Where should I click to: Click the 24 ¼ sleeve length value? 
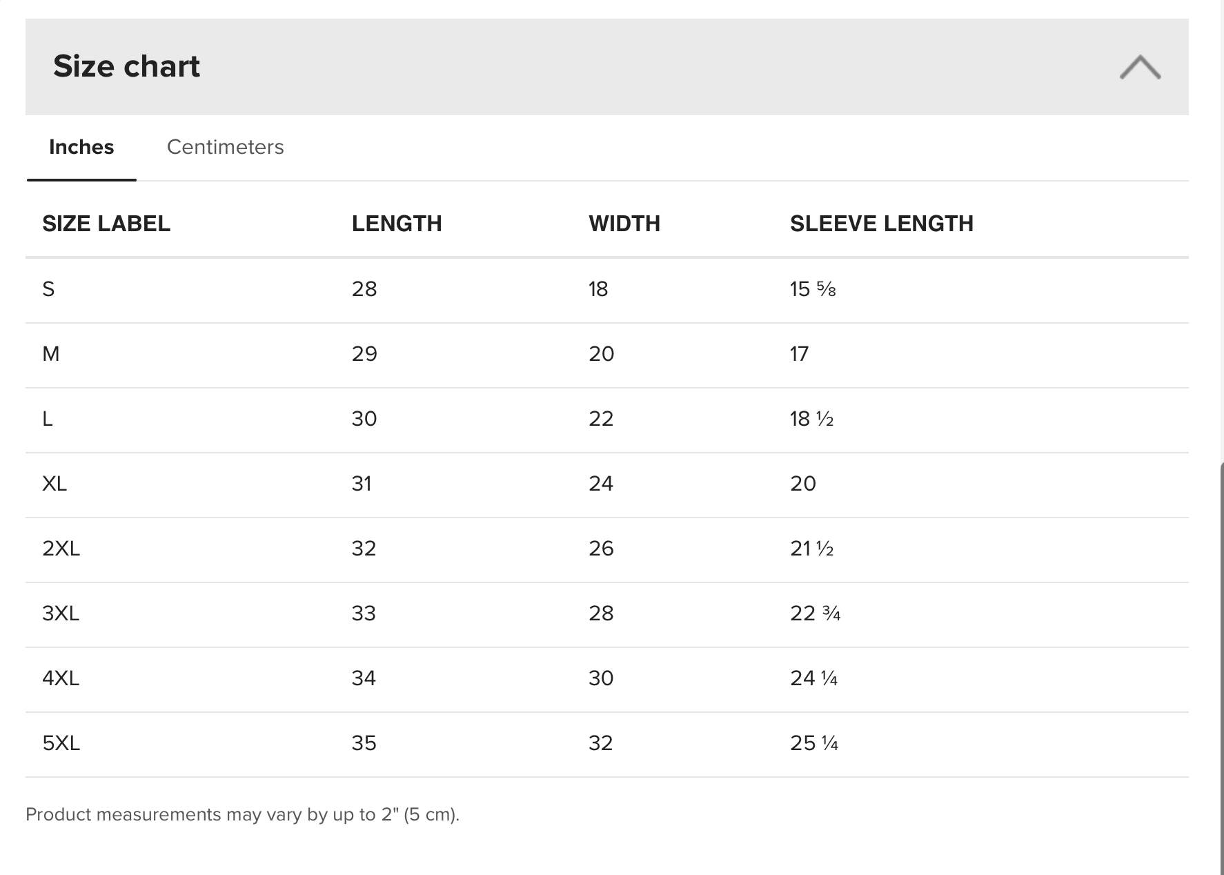point(813,678)
